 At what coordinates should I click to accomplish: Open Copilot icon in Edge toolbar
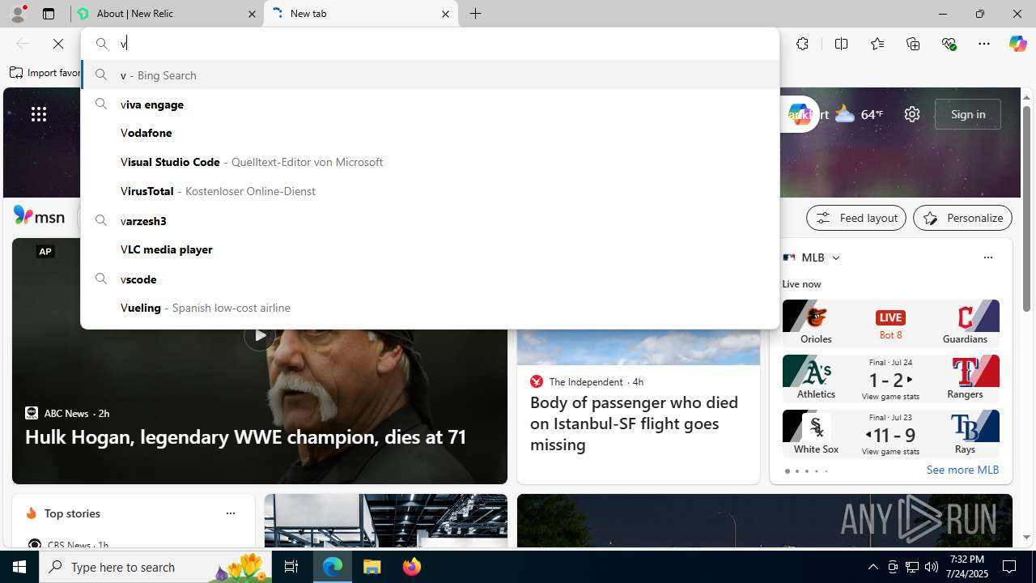point(1017,44)
